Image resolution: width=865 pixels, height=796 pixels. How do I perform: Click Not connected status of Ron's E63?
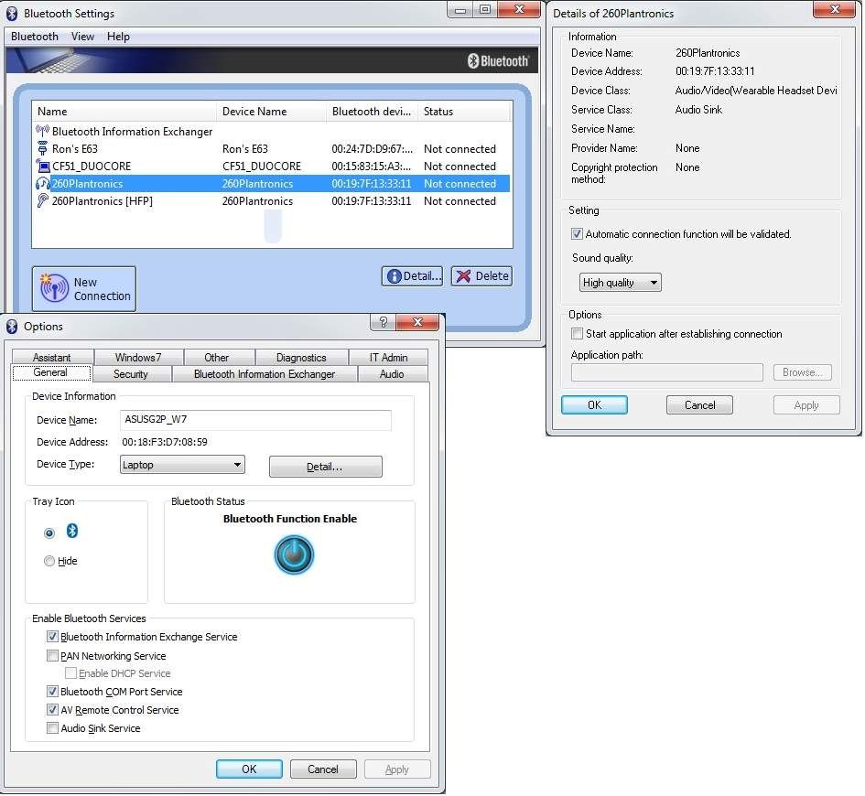pos(460,149)
